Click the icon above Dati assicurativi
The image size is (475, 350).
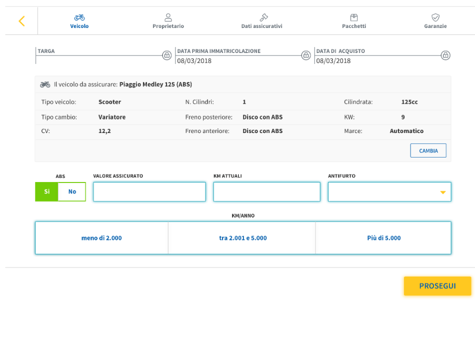[261, 17]
